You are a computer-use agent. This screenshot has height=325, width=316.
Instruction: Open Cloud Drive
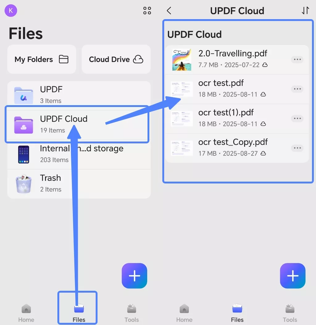tap(116, 59)
